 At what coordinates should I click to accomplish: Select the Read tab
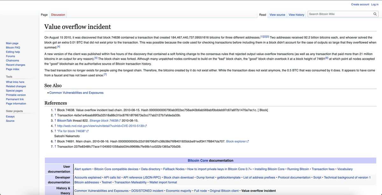click(x=263, y=15)
